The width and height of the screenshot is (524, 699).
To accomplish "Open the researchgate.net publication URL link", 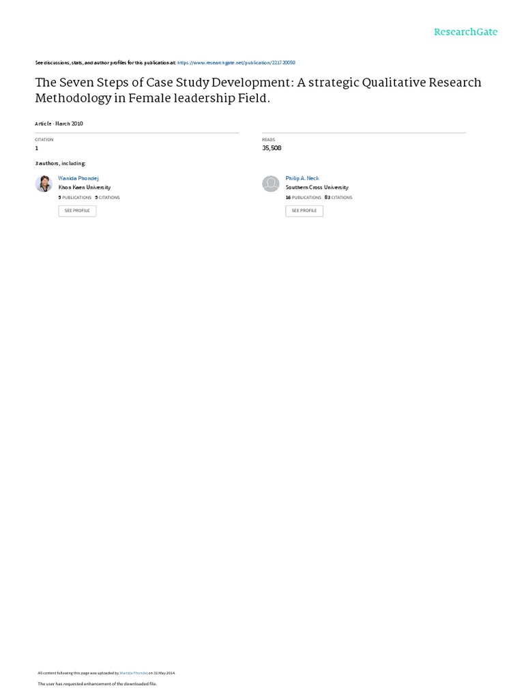I will point(236,62).
